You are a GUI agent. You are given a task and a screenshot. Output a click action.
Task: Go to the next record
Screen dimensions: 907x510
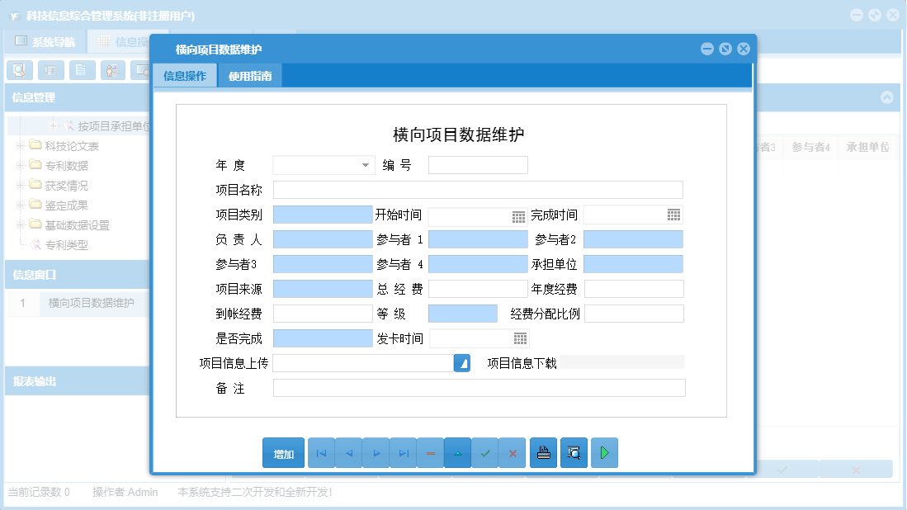pos(376,452)
